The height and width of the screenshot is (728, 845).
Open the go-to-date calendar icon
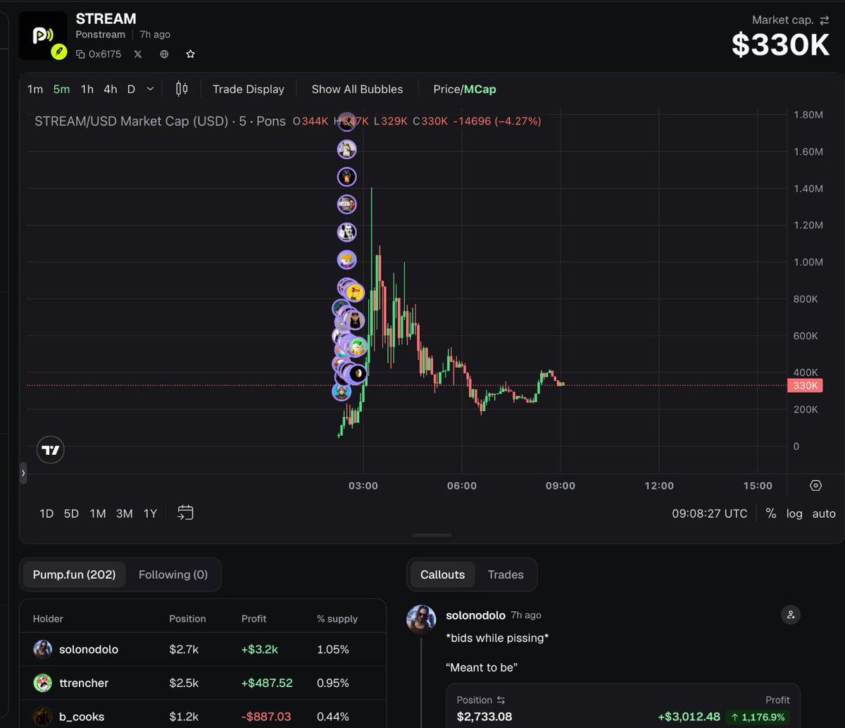[x=185, y=513]
